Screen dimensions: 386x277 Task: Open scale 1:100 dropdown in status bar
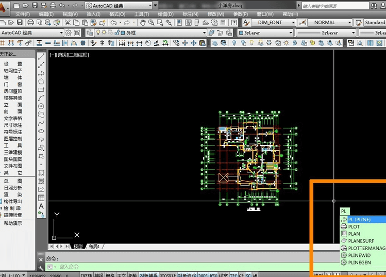click(x=24, y=275)
